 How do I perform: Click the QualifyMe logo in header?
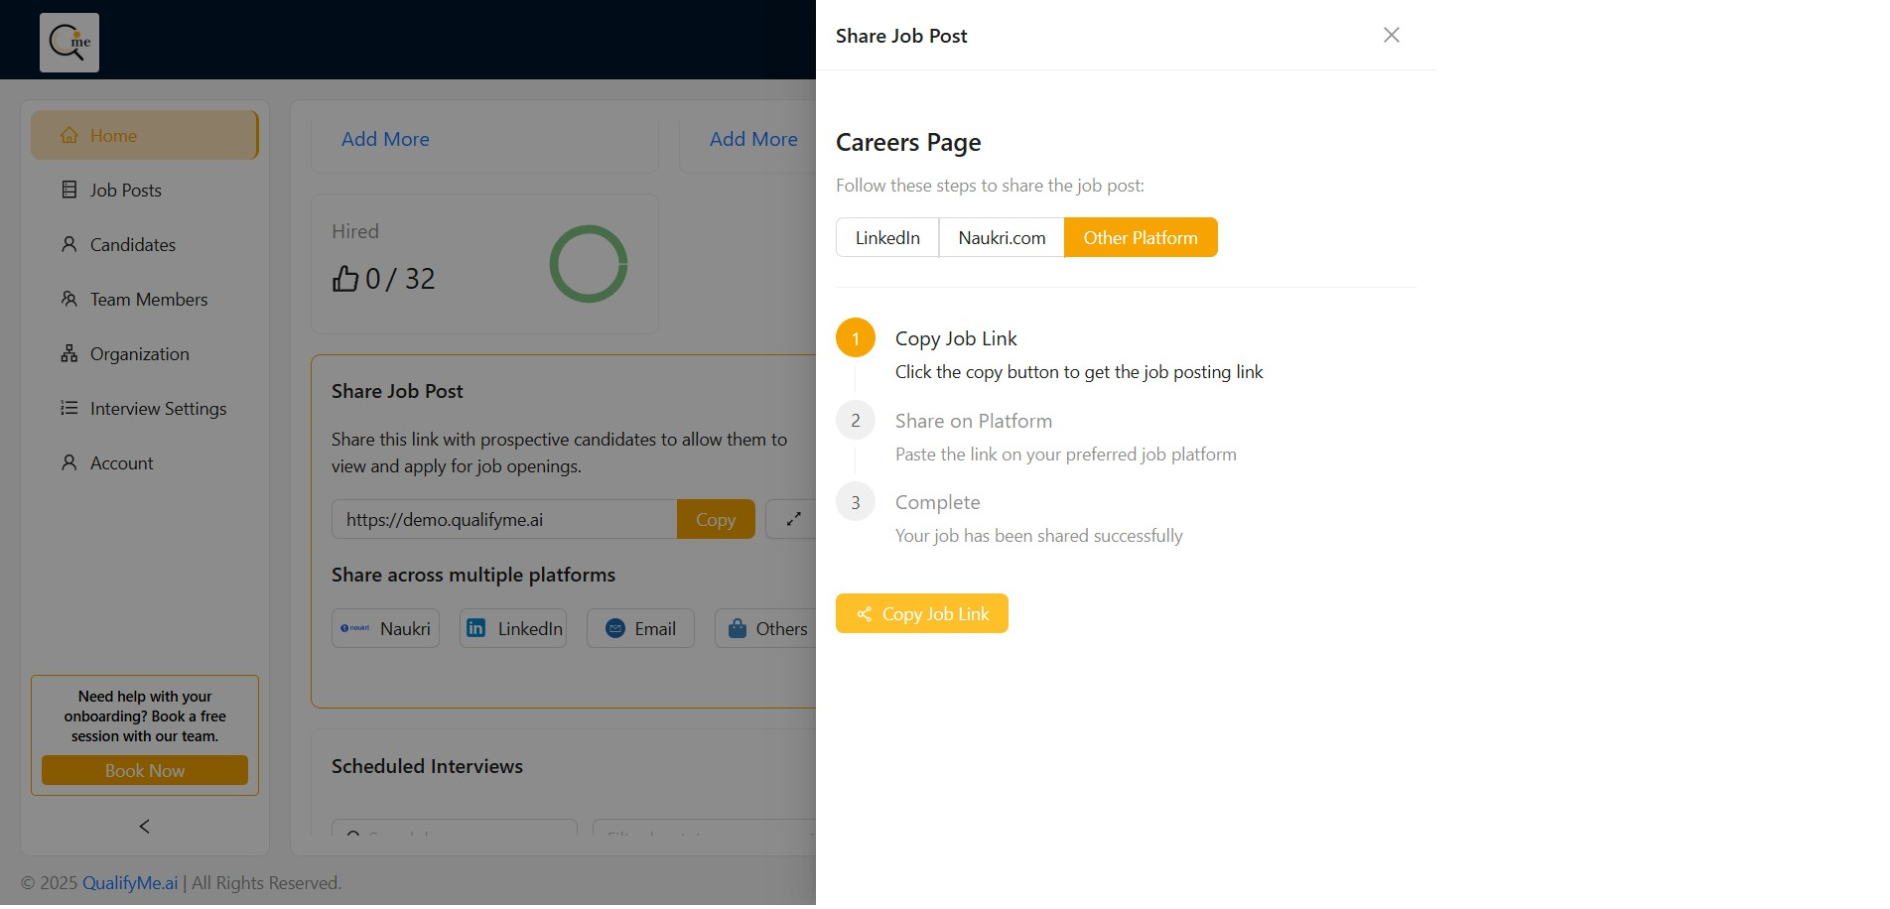[69, 43]
